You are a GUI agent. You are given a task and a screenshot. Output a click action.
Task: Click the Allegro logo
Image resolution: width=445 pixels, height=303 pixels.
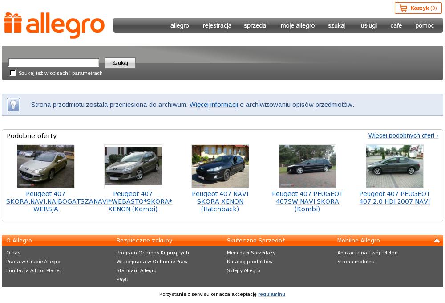pos(54,25)
